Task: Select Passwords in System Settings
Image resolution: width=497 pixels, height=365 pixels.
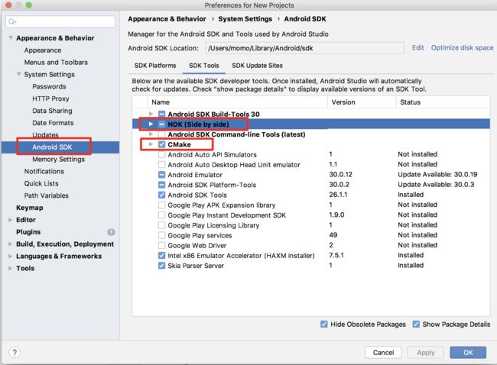Action: (x=49, y=86)
